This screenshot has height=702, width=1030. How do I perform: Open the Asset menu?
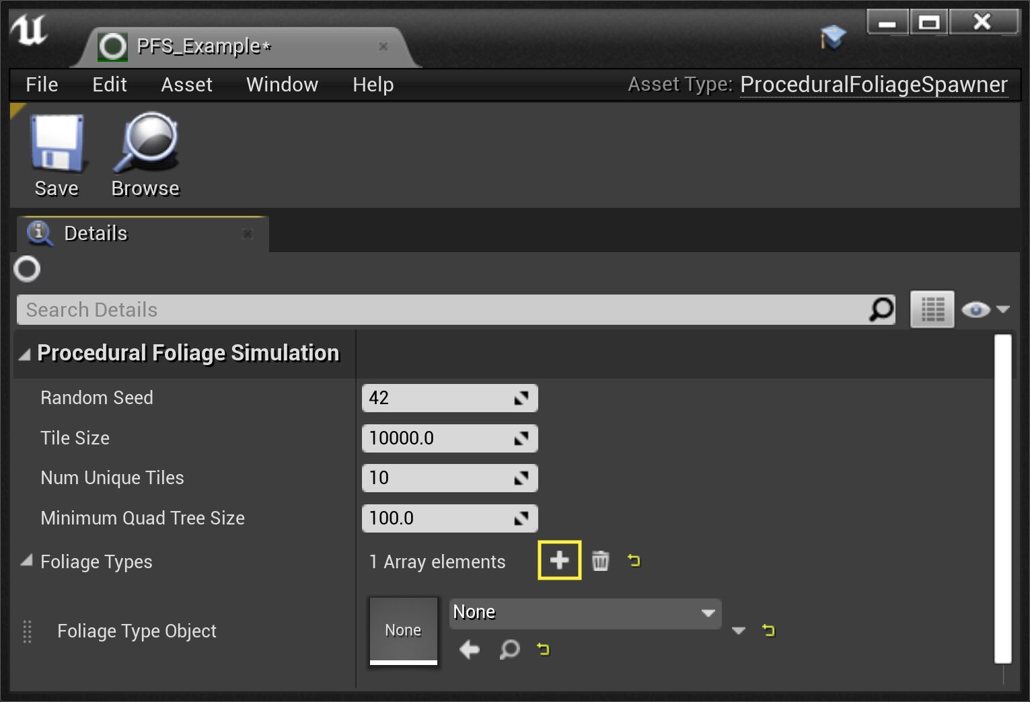(x=186, y=85)
